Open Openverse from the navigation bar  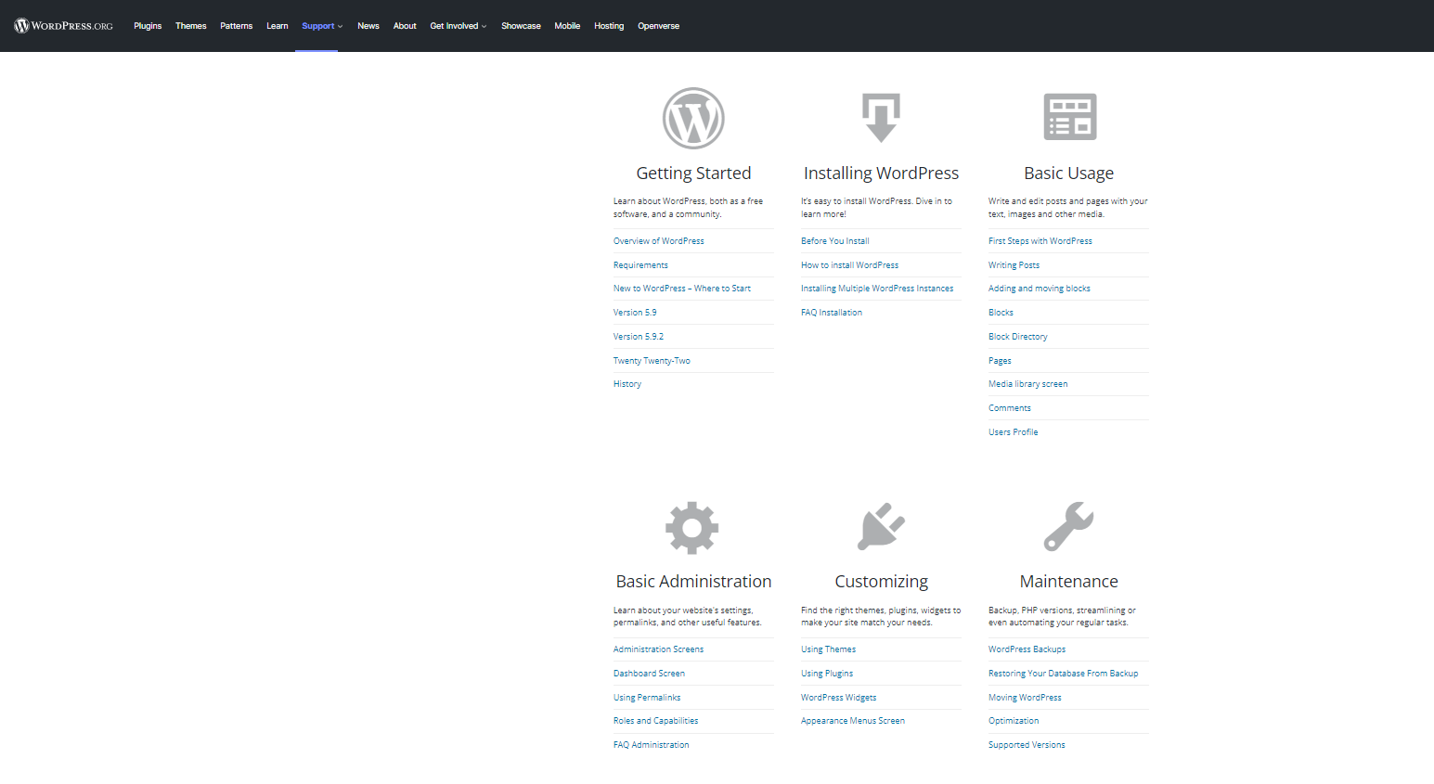click(659, 26)
